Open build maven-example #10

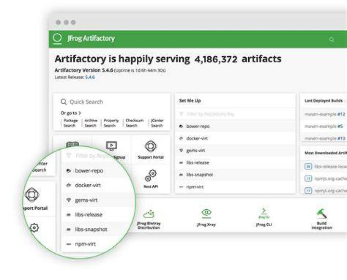325,139
